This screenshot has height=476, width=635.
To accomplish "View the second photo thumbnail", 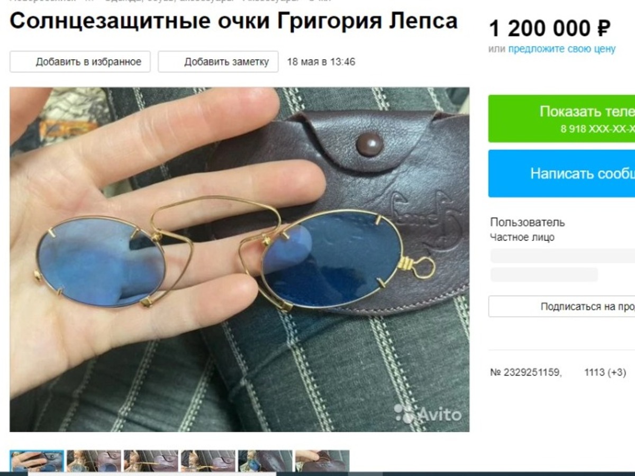I will (x=94, y=461).
